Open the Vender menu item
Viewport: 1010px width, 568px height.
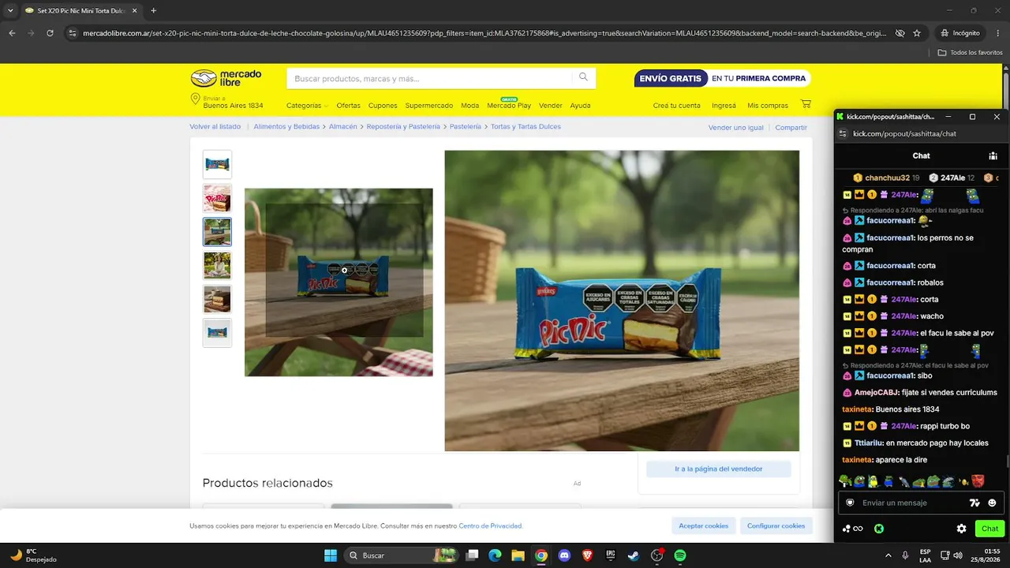[x=551, y=106]
